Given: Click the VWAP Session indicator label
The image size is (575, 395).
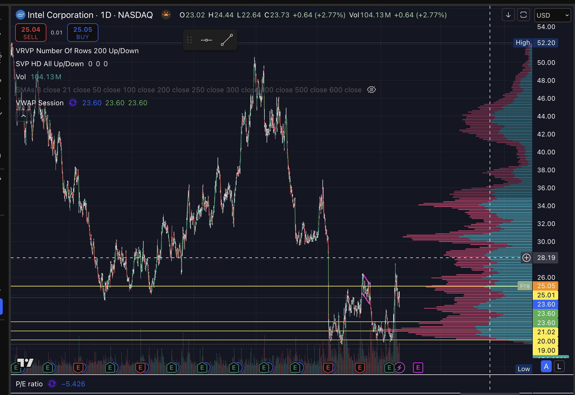Looking at the screenshot, I should (x=40, y=103).
